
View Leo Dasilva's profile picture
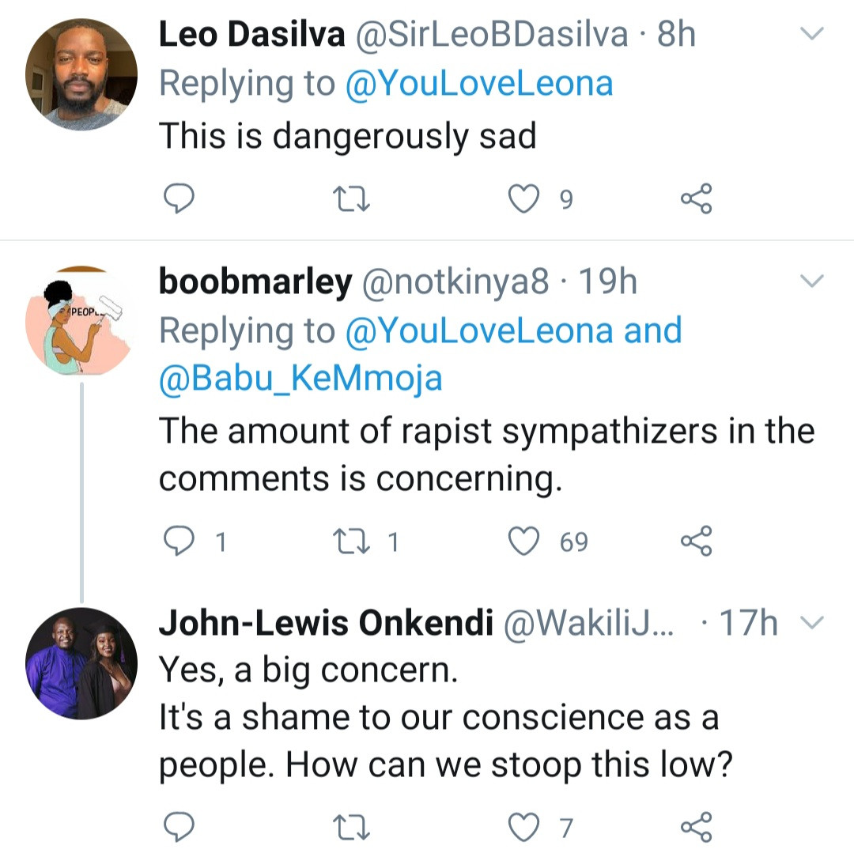point(81,74)
